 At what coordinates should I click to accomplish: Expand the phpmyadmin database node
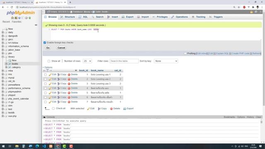click(x=3, y=92)
